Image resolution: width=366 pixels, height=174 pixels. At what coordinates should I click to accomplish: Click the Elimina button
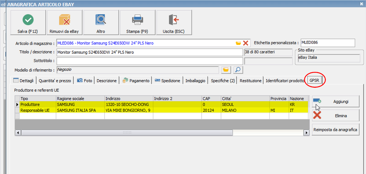pyautogui.click(x=335, y=116)
